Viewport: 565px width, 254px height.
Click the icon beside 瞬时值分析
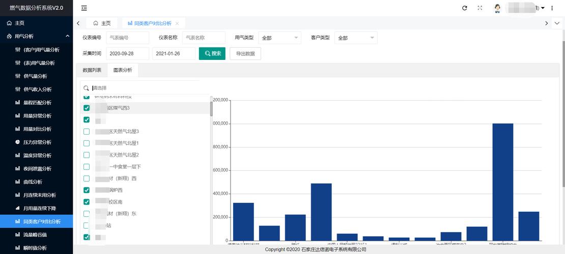tap(17, 248)
